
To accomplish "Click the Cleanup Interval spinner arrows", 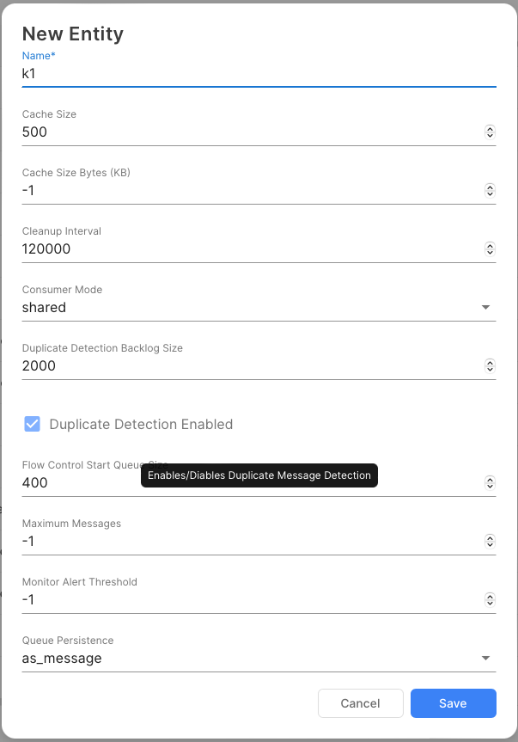I will pyautogui.click(x=490, y=248).
